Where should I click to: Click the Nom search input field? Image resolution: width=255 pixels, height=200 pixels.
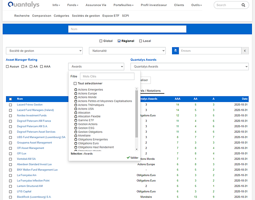127,29
